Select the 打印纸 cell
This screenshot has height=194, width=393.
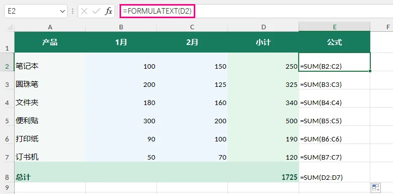pos(50,135)
